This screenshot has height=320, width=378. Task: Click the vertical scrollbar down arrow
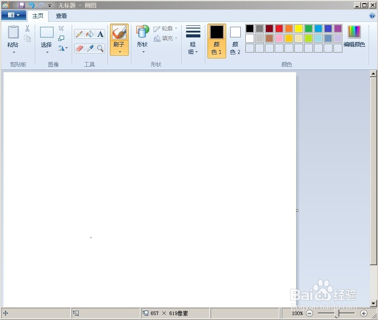[x=373, y=304]
